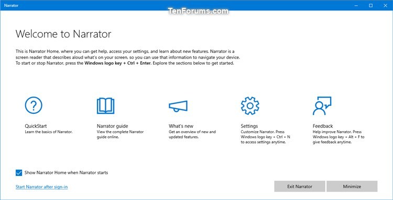393x200 pixels.
Task: Click 'View the complete Narrator guide online.' text
Action: 121,134
